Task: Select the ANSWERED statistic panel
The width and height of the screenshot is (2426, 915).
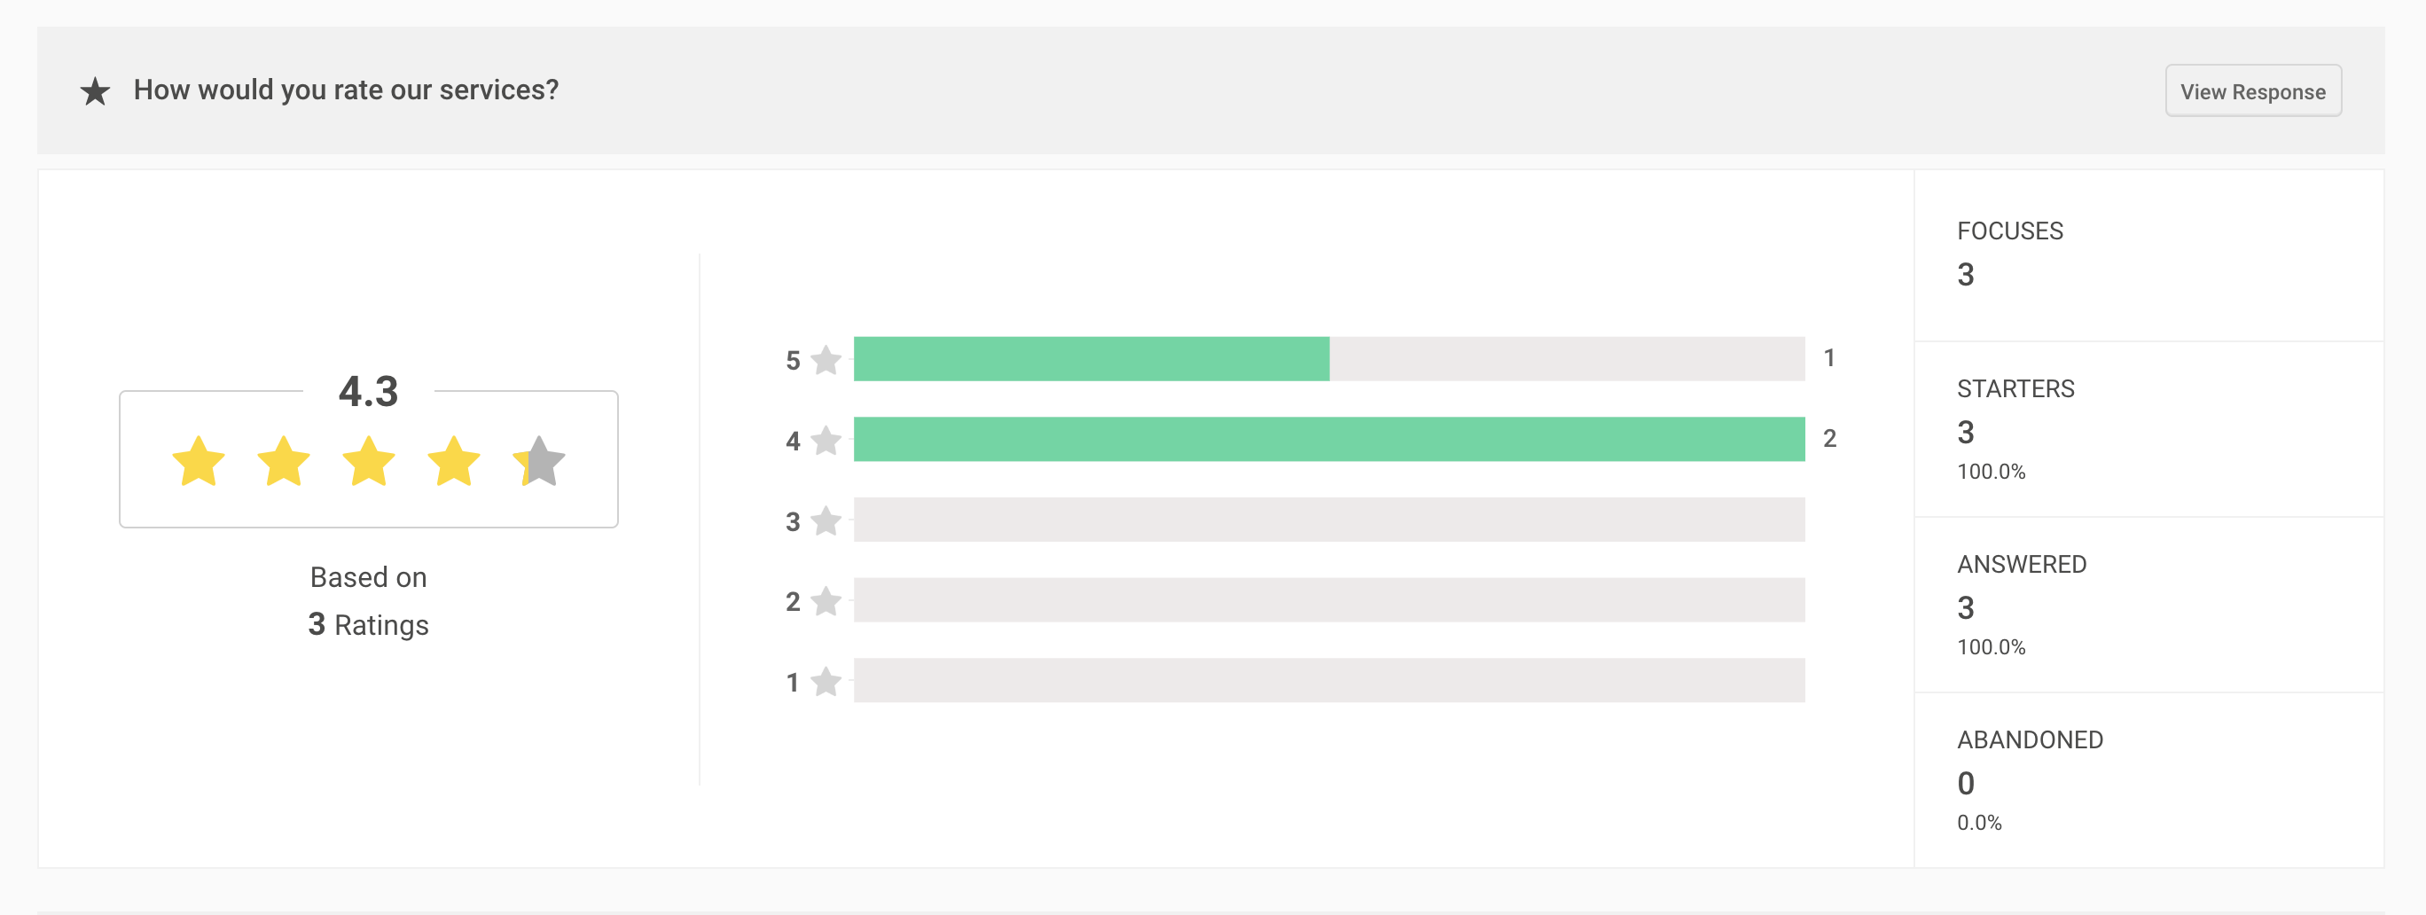Action: tap(2149, 606)
